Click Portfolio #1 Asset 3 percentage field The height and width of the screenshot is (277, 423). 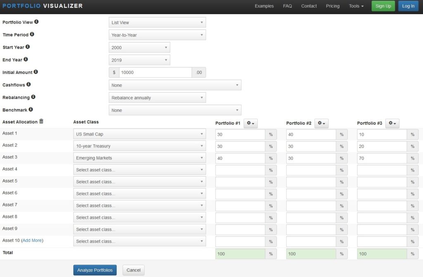240,158
